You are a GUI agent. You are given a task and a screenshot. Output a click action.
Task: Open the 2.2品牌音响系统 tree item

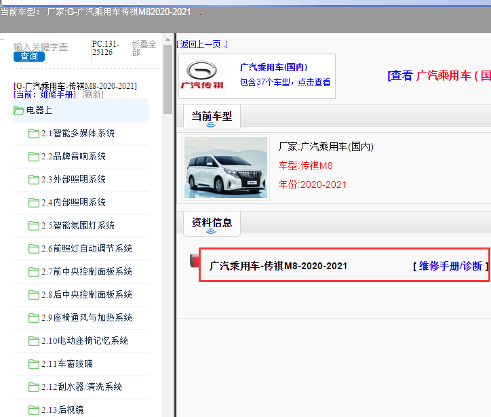click(74, 156)
